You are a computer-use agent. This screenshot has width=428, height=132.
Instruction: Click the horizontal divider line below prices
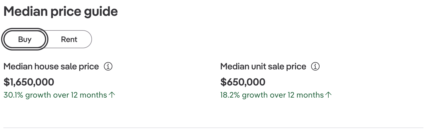click(x=213, y=128)
